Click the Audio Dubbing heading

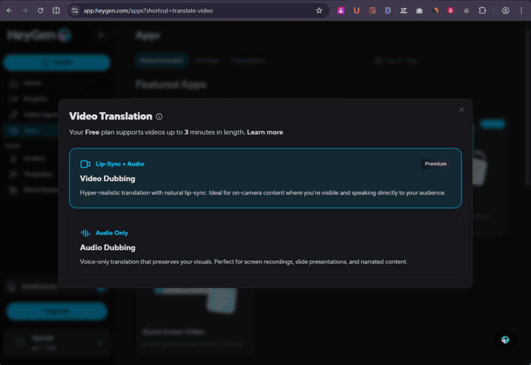(108, 247)
